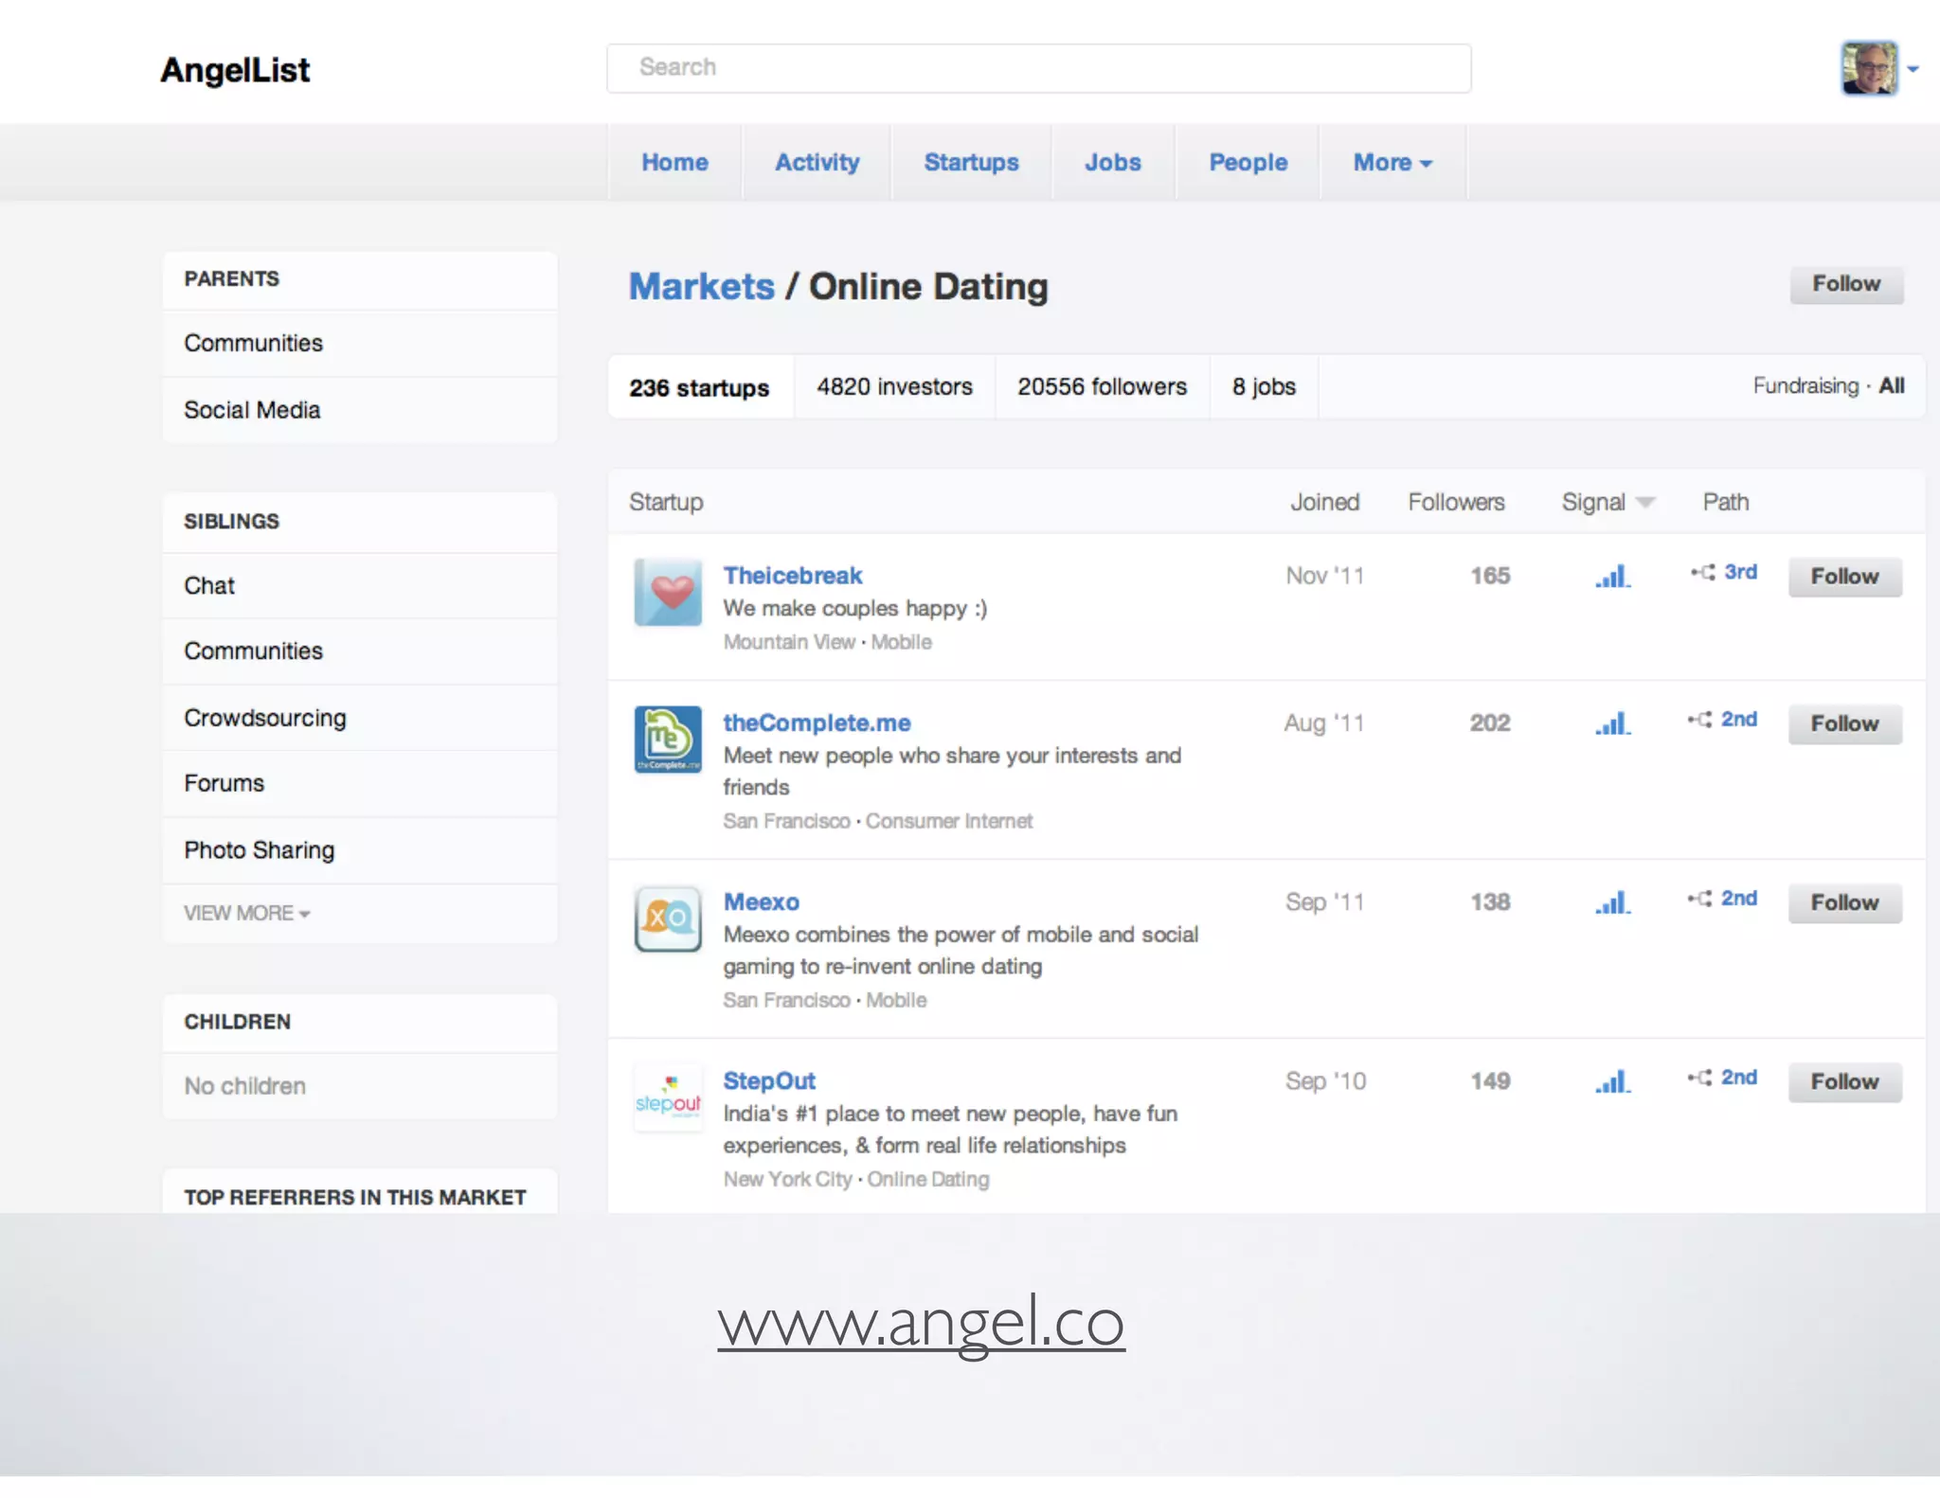Open the Photo Sharing sibling market
1940x1498 pixels.
pyautogui.click(x=360, y=850)
